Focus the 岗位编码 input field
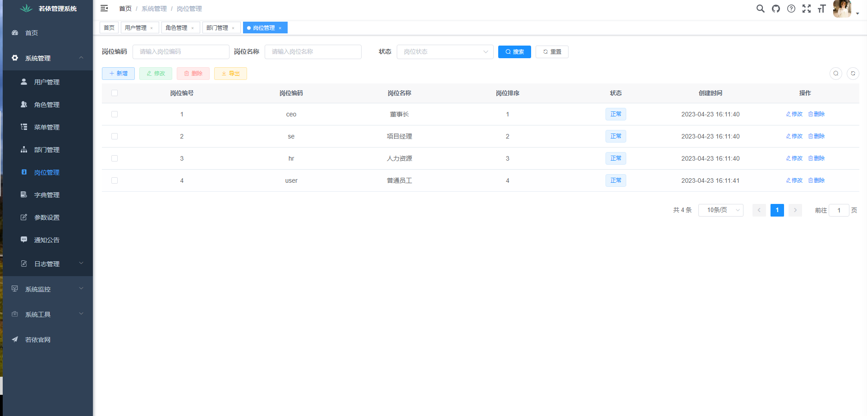 click(181, 52)
